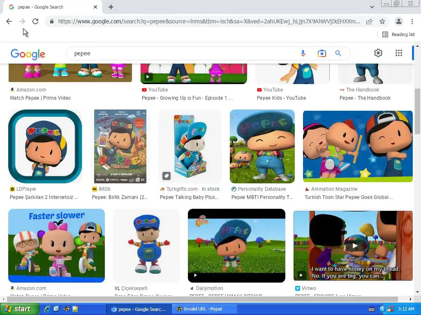Open the LDPlayer Pepee app icon image
Viewport: 421px width, 315px height.
click(45, 146)
